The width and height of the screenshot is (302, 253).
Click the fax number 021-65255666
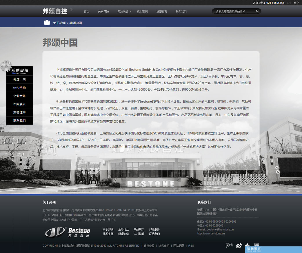(x=214, y=225)
